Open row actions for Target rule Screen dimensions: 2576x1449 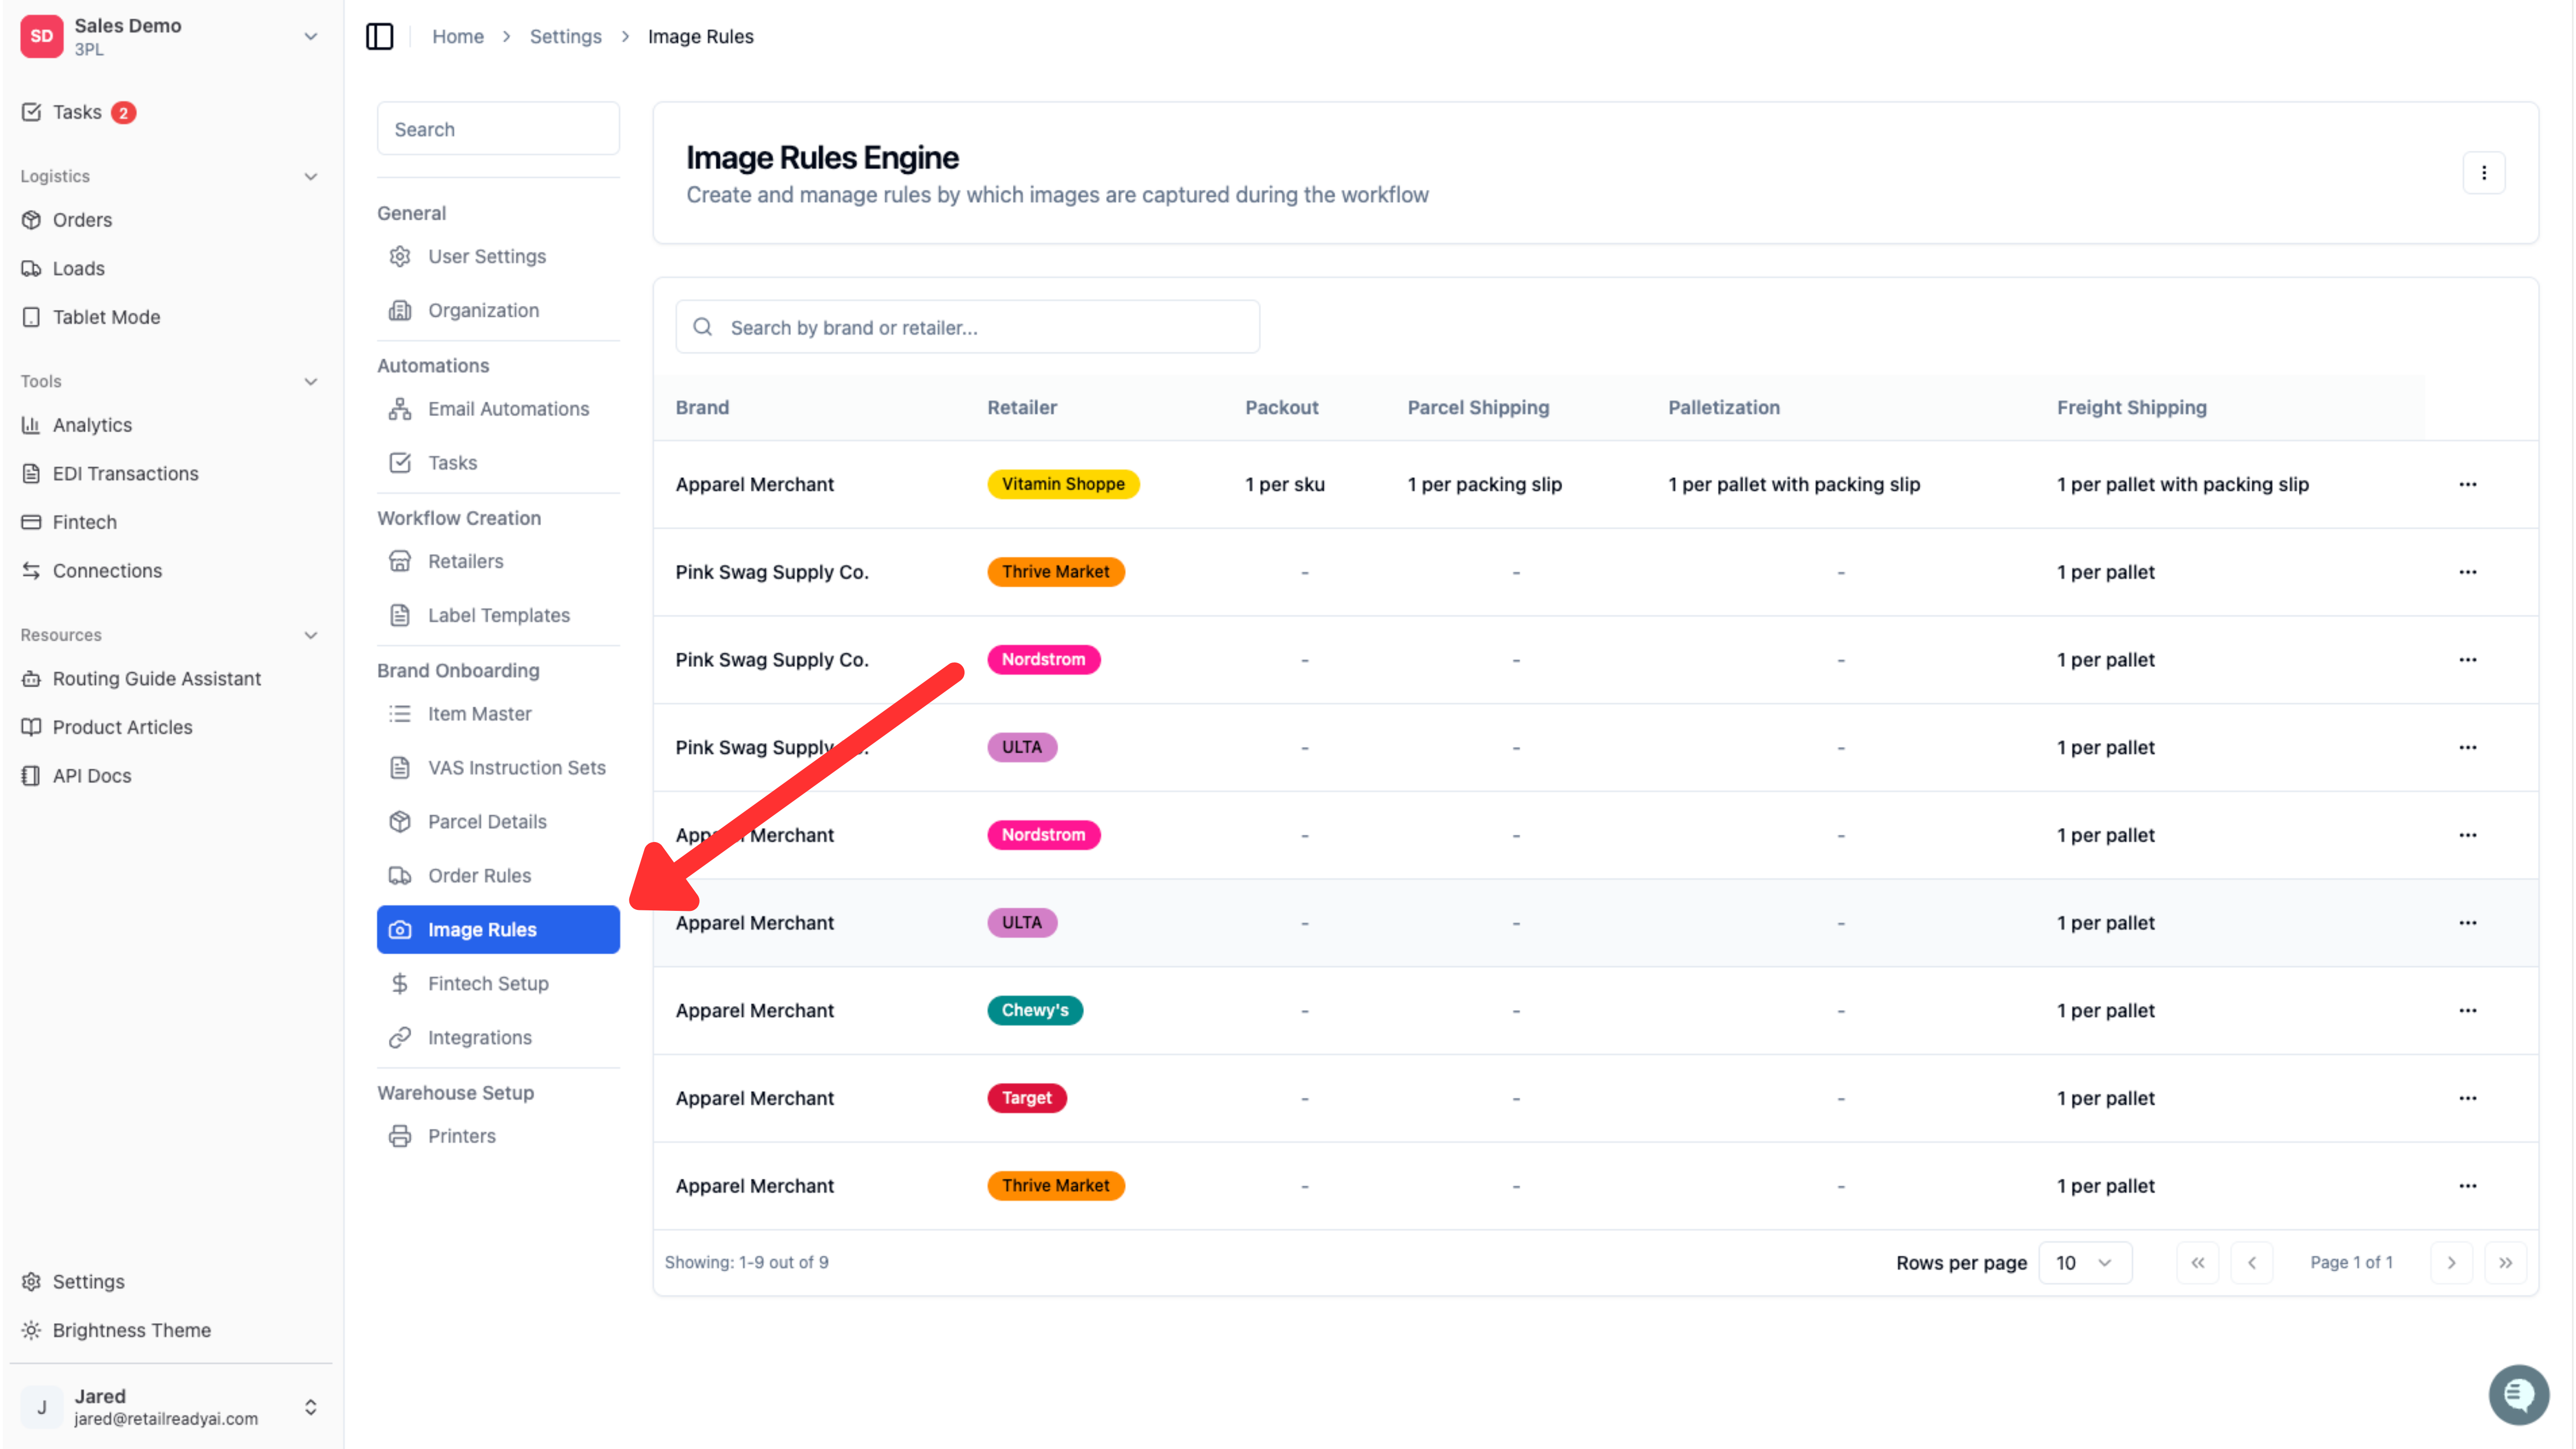point(2467,1098)
